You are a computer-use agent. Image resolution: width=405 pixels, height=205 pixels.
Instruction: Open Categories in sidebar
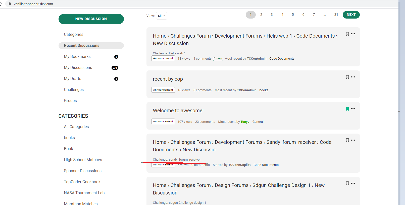[74, 34]
